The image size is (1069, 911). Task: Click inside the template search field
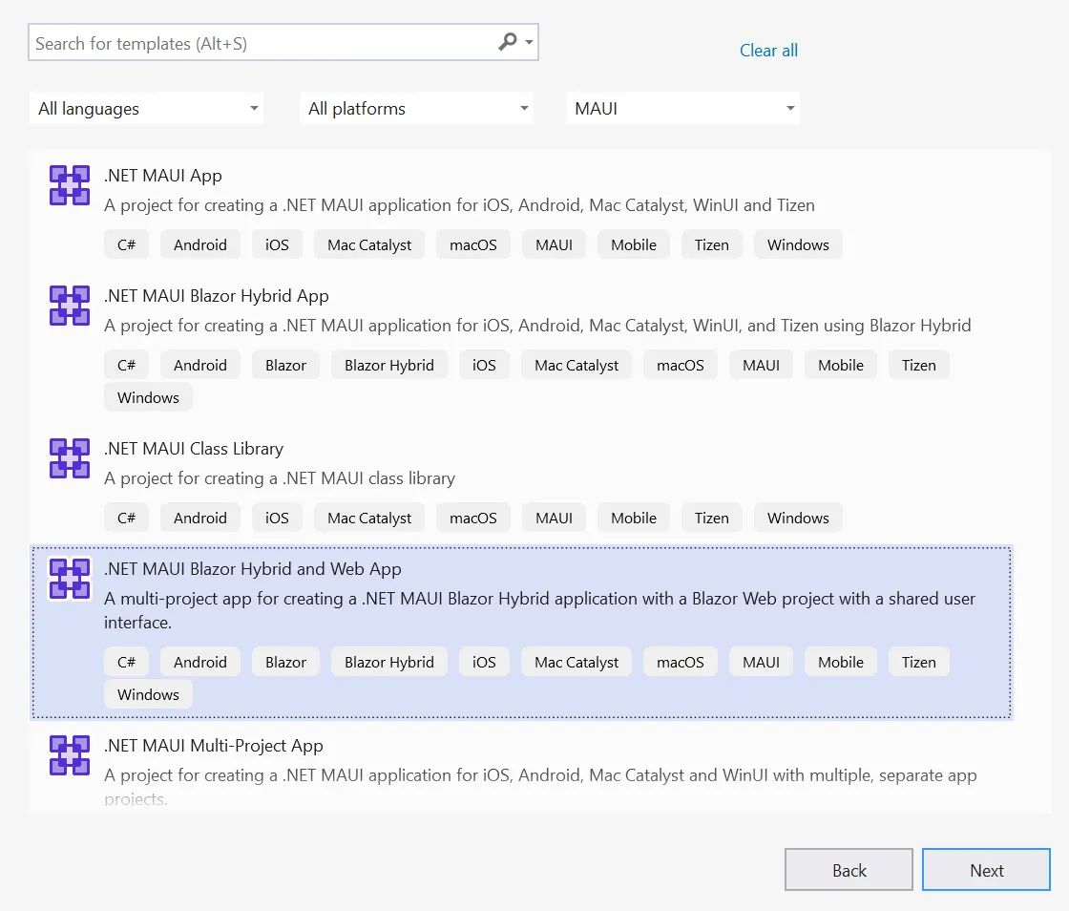point(239,42)
